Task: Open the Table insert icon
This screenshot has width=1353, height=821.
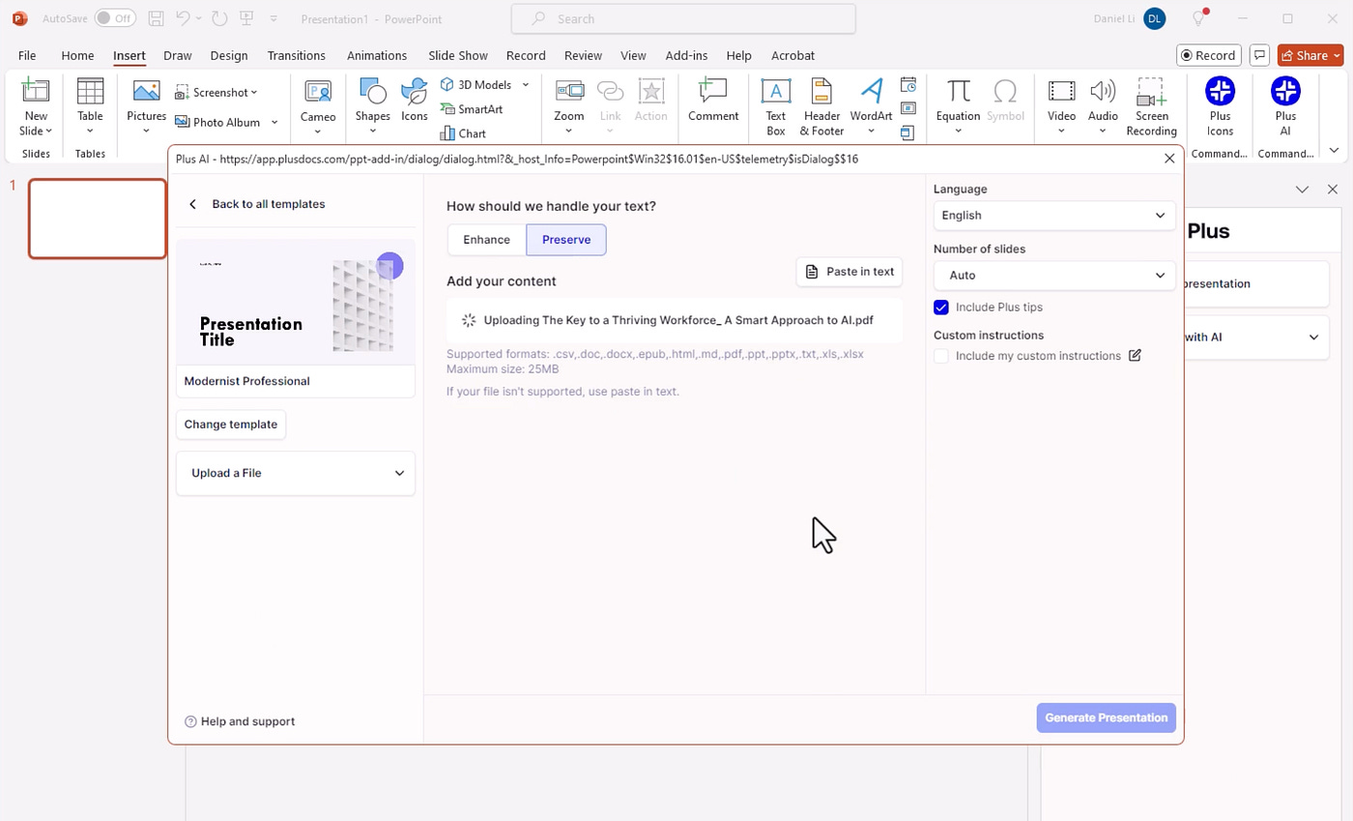Action: (90, 93)
